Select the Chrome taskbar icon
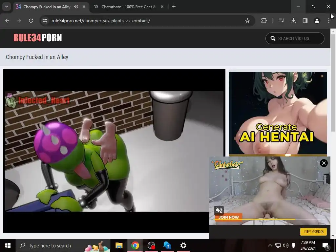The image size is (336, 252). point(135,245)
